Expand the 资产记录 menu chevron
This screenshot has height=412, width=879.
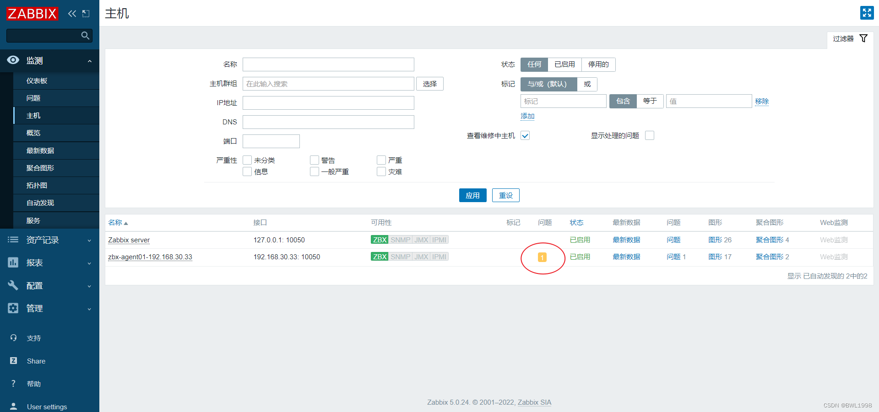pos(89,241)
